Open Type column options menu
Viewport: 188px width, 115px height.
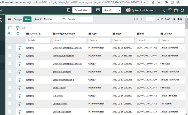[90, 34]
